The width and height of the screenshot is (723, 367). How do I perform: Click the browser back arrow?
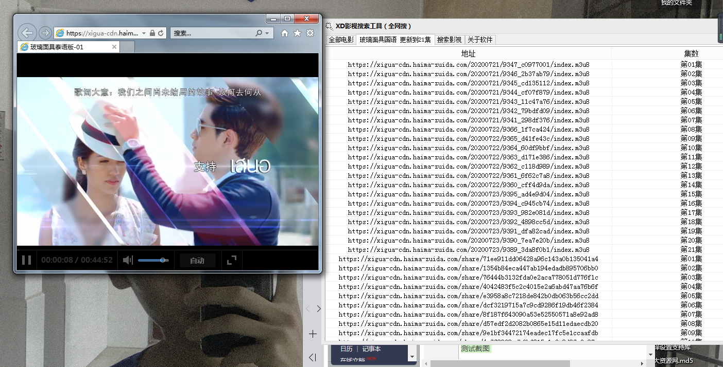[27, 33]
